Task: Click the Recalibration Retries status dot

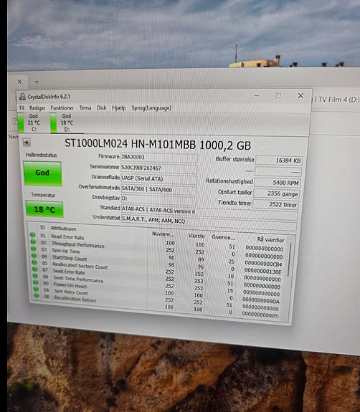Action: [x=37, y=296]
